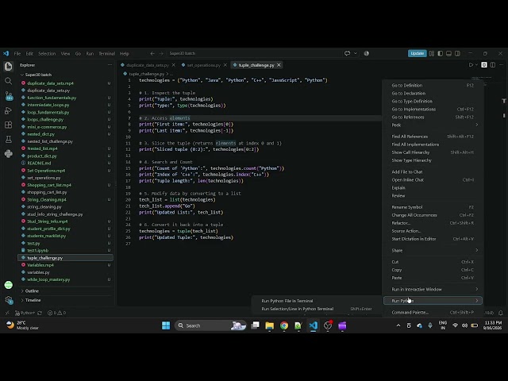Open notifications bell in status bar
The height and width of the screenshot is (381, 508).
501,313
